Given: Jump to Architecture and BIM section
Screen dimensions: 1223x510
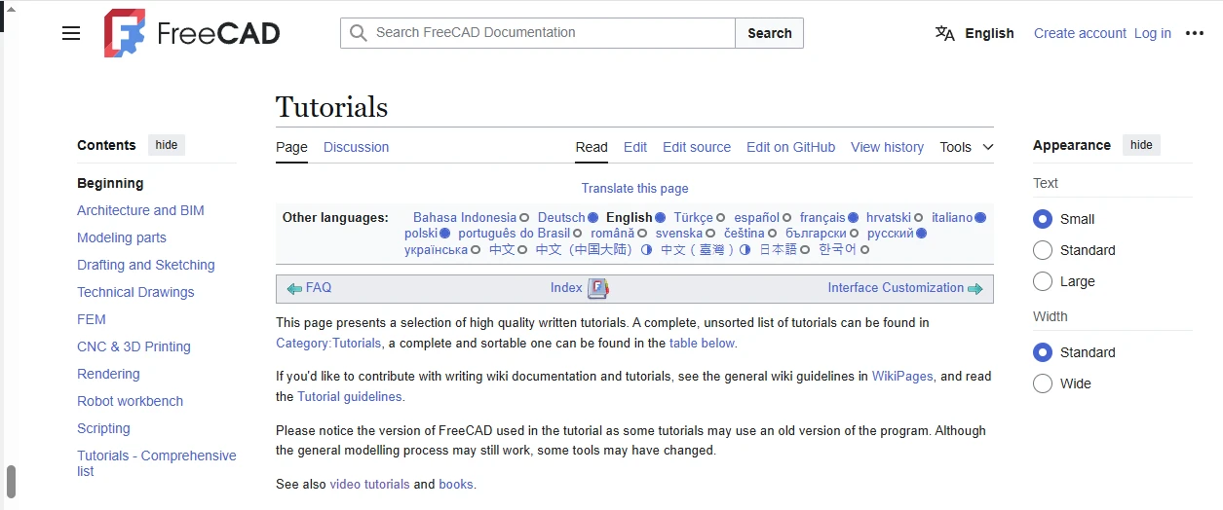Looking at the screenshot, I should (140, 210).
